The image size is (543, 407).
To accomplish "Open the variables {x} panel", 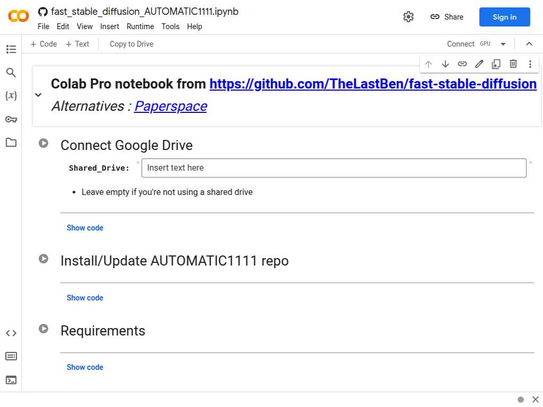I will 11,95.
